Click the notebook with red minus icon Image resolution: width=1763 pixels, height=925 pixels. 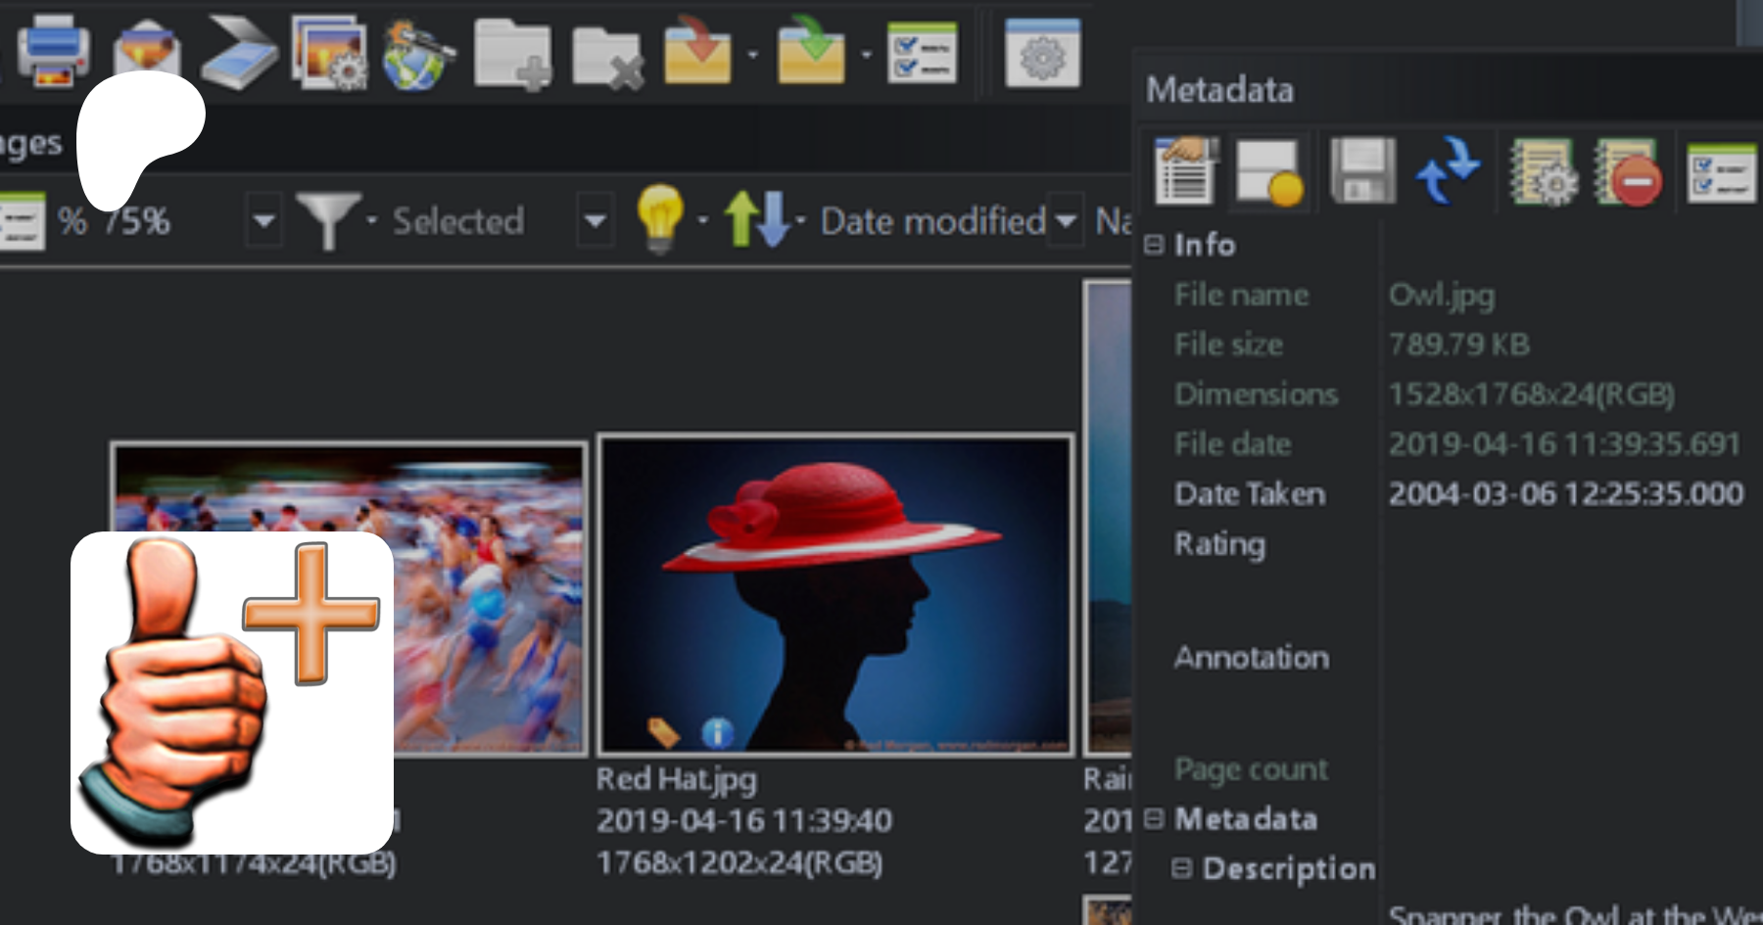tap(1627, 172)
